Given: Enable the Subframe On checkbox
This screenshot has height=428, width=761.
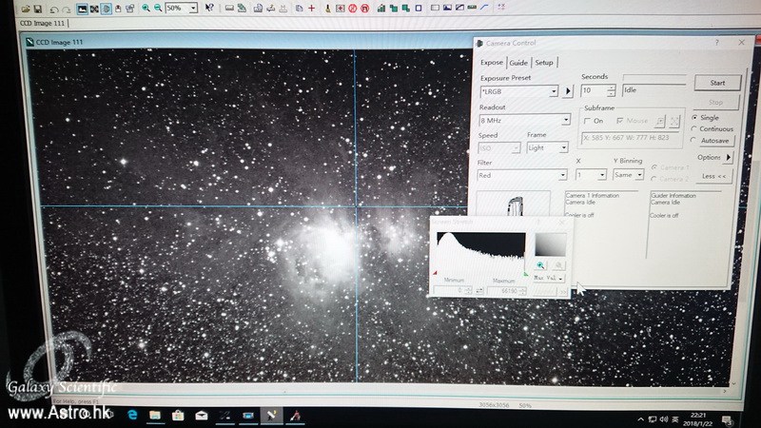Looking at the screenshot, I should [587, 121].
